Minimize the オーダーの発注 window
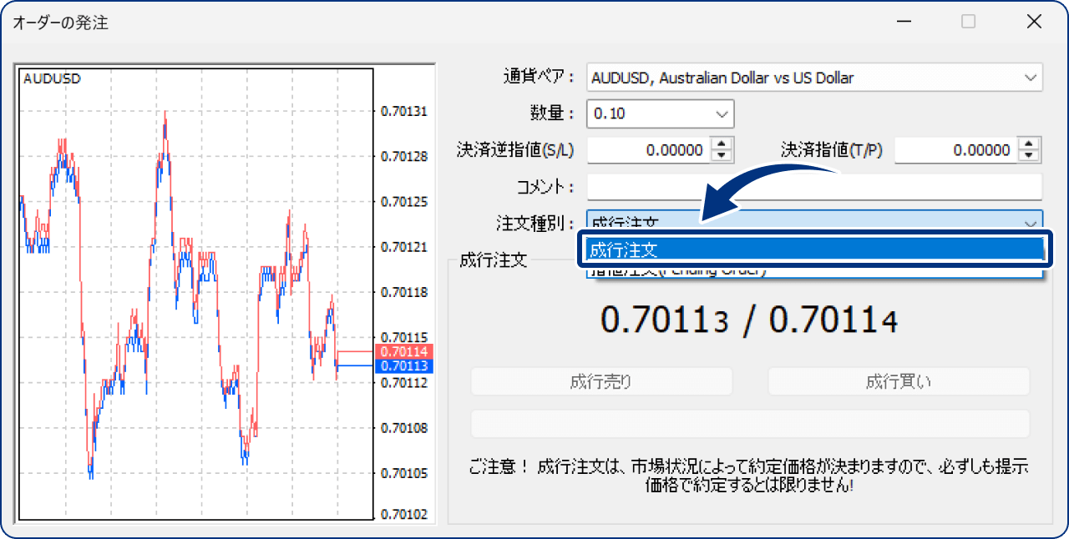The image size is (1069, 539). [903, 22]
